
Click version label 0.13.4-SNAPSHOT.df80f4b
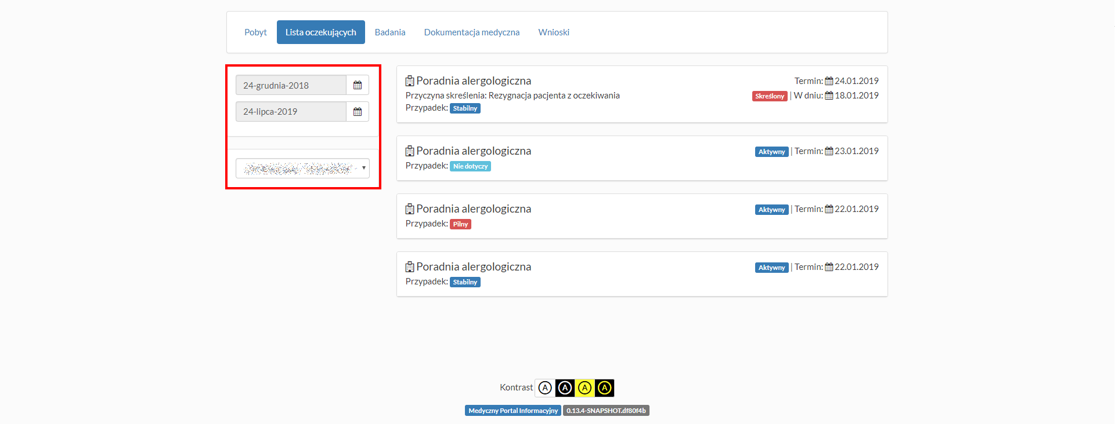pyautogui.click(x=606, y=411)
